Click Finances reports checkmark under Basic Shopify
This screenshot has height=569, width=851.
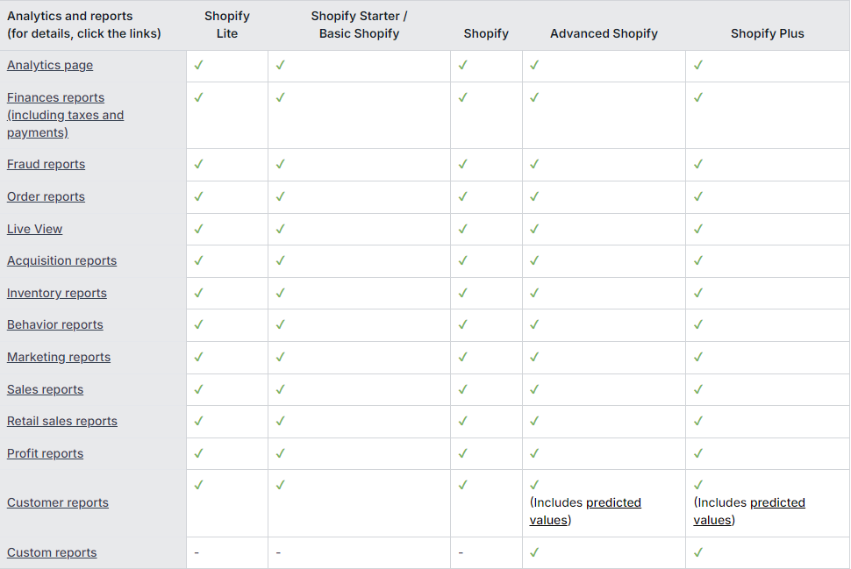point(280,97)
